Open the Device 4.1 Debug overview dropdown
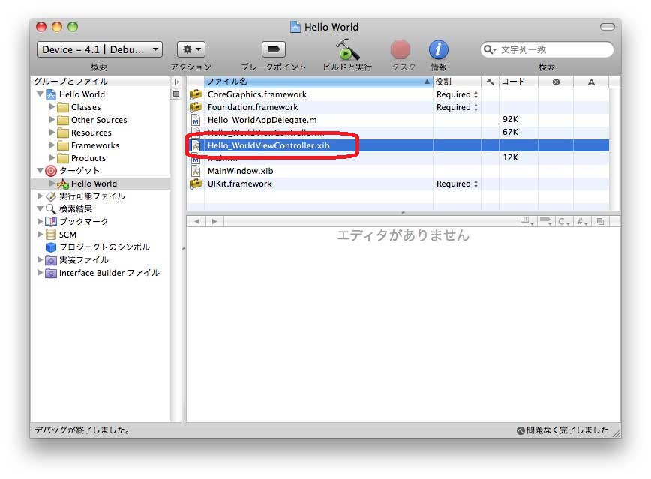The image size is (651, 479). (99, 50)
